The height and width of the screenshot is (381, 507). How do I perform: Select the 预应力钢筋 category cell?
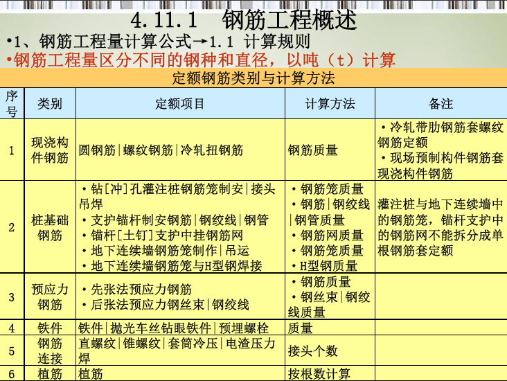pos(50,297)
